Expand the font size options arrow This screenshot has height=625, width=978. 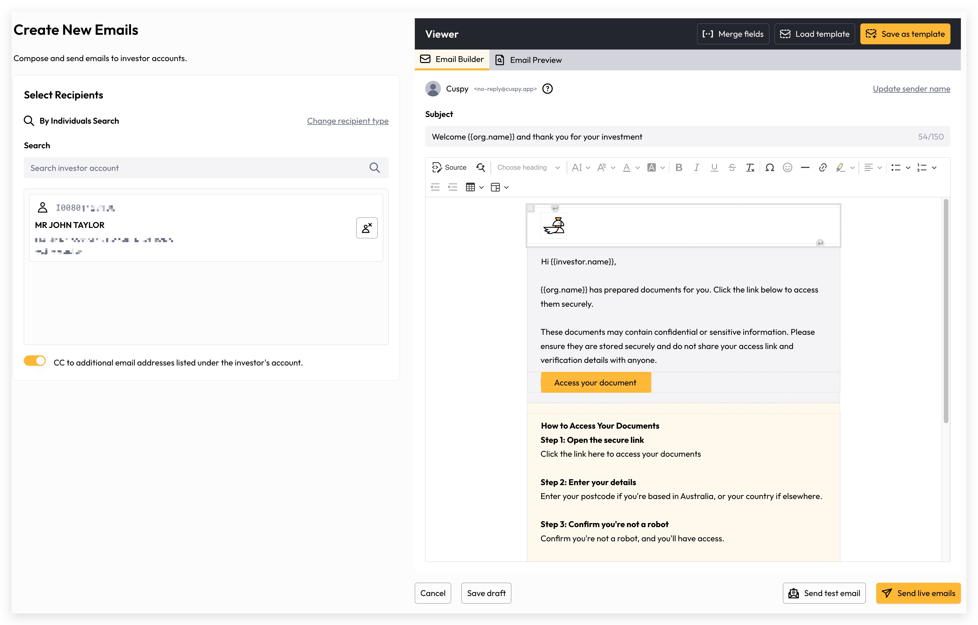(x=588, y=168)
